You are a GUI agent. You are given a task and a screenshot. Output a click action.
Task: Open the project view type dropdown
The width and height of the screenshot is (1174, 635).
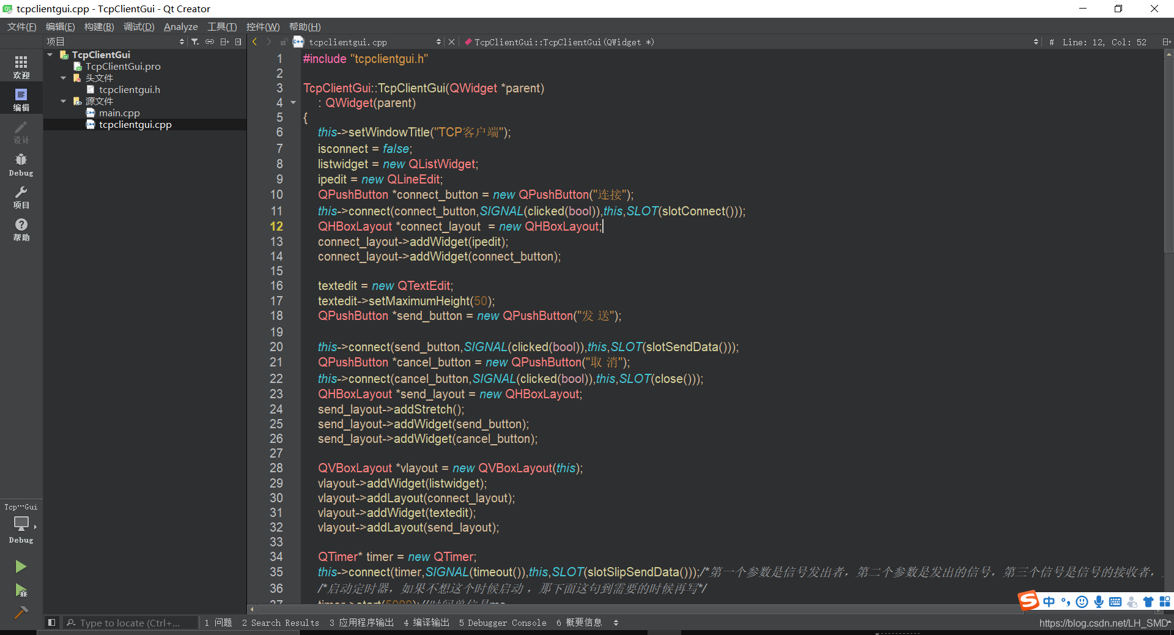[182, 42]
